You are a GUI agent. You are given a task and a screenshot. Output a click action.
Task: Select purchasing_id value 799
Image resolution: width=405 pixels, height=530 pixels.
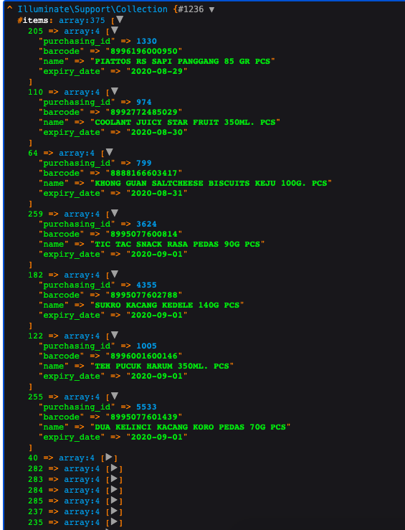pos(144,163)
